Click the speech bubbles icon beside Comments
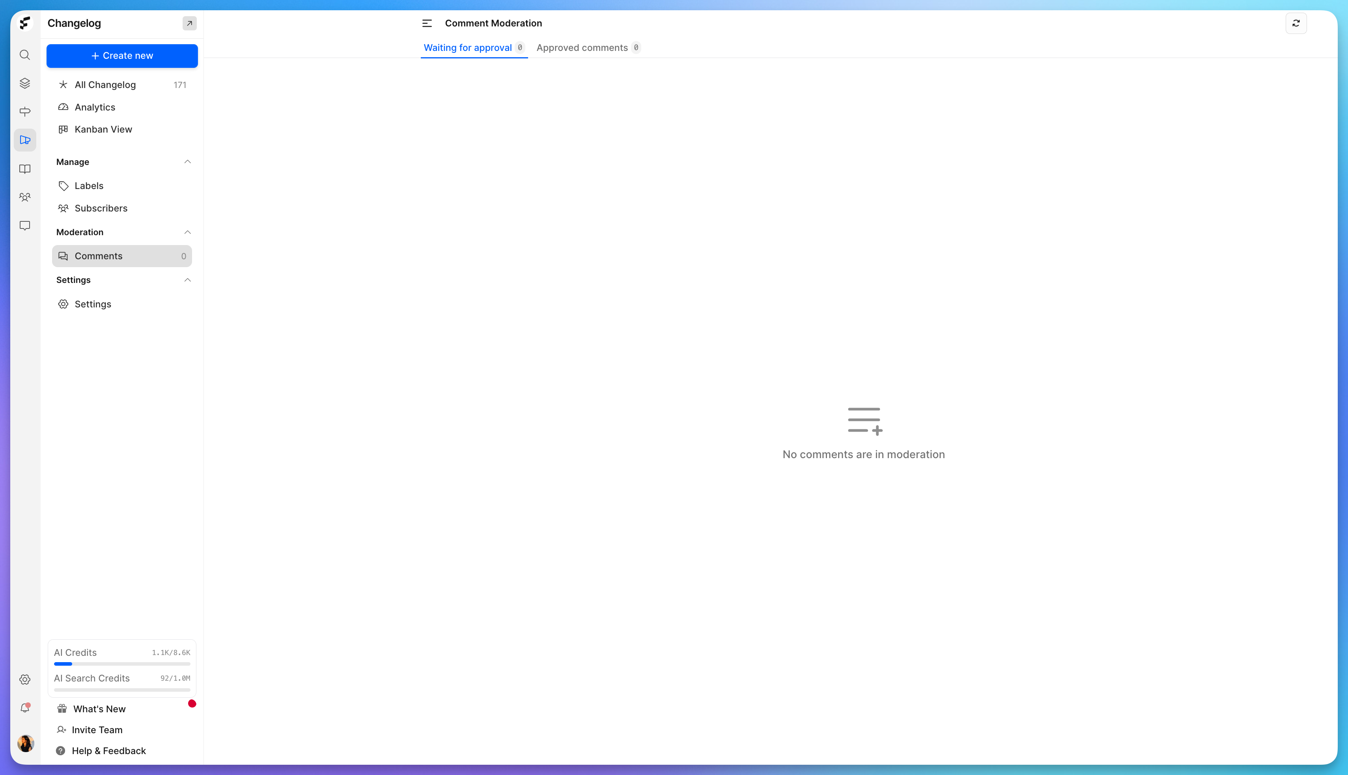Image resolution: width=1348 pixels, height=775 pixels. click(63, 256)
